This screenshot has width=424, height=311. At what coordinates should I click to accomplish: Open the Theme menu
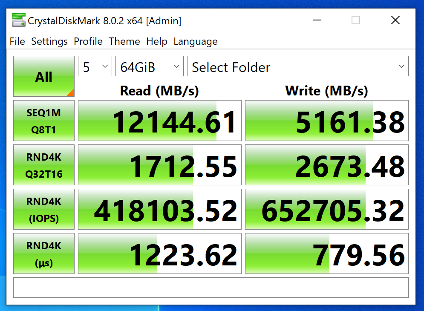point(124,41)
